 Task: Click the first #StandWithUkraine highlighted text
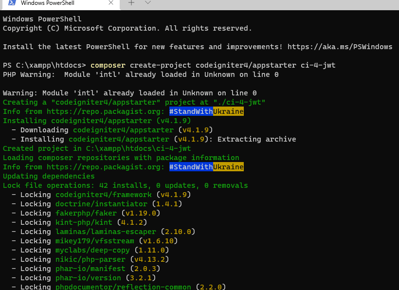[x=206, y=111]
